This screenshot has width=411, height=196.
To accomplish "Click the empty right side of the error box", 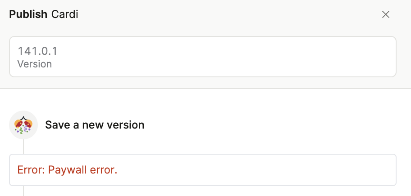I will (x=315, y=170).
